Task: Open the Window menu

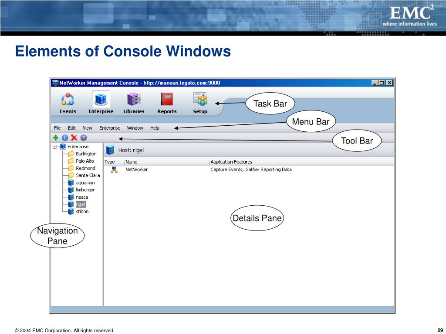Action: [x=135, y=128]
